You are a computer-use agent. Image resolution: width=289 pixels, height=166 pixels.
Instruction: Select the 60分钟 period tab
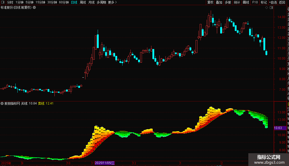[64, 2]
